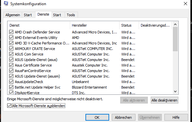This screenshot has width=192, height=122.
Task: Toggle ASUS Update-Dienst (asusm) checkbox
Action: click(11, 76)
